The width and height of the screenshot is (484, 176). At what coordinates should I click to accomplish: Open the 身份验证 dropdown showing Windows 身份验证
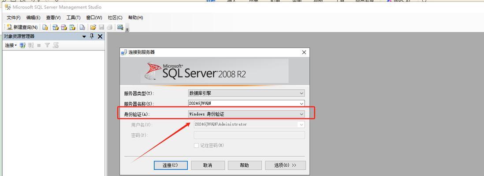pyautogui.click(x=246, y=114)
